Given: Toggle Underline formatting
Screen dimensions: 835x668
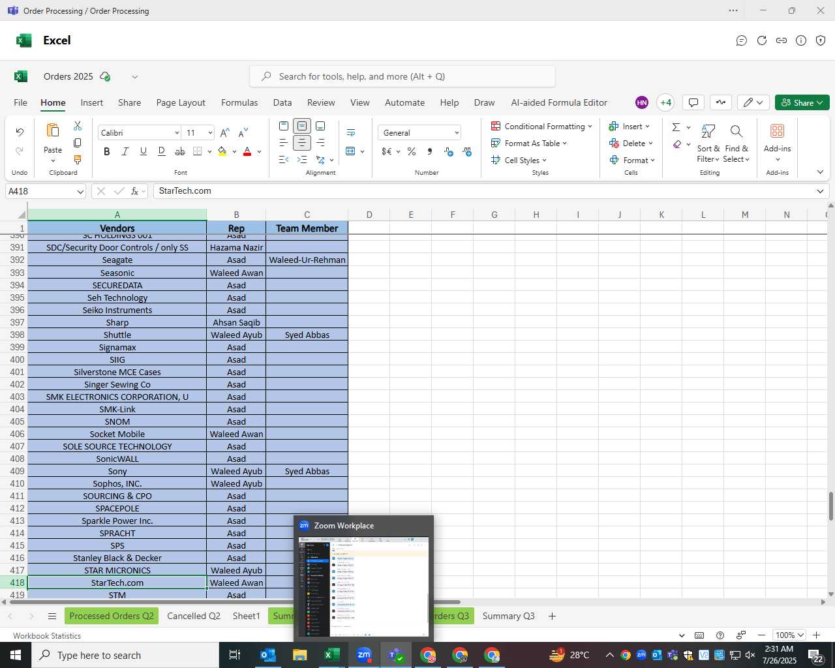Looking at the screenshot, I should click(x=144, y=151).
